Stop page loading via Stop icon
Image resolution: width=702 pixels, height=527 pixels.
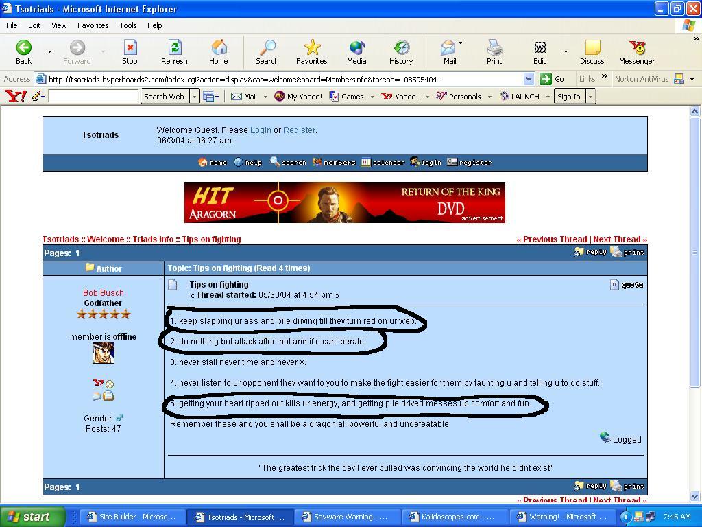(x=130, y=52)
